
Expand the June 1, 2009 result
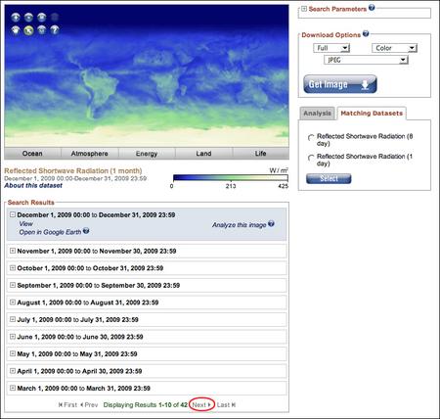point(13,337)
